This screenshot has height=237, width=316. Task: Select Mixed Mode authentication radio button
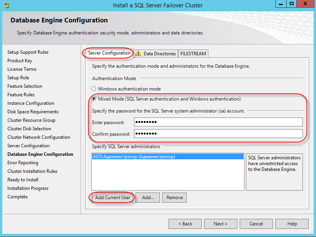94,99
